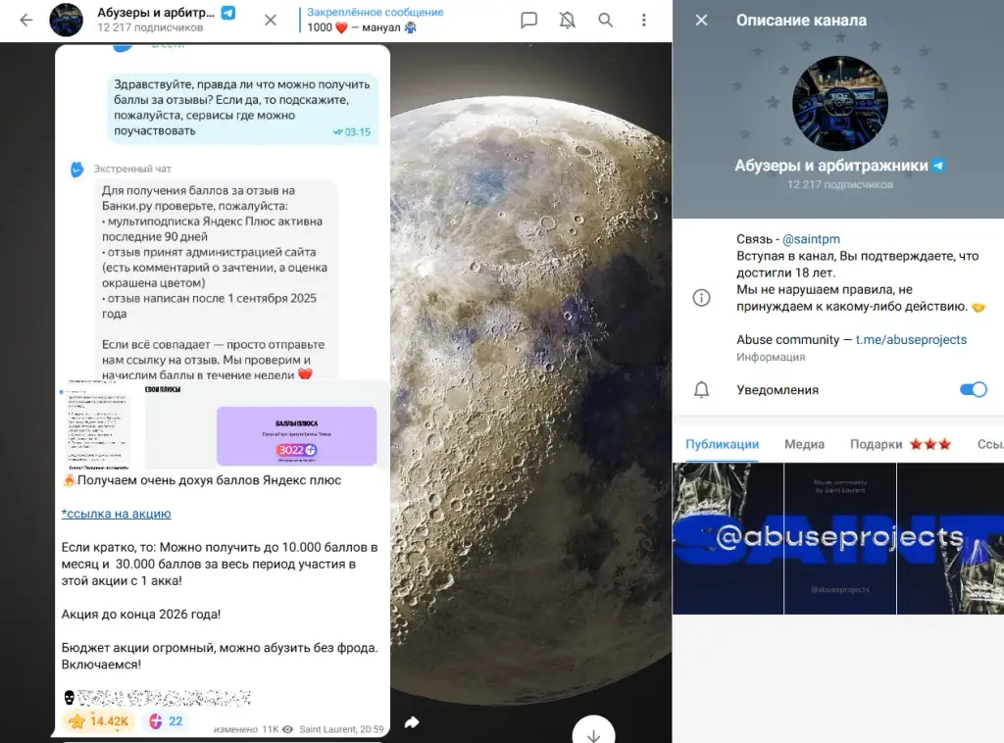Search within the channel

coord(605,21)
